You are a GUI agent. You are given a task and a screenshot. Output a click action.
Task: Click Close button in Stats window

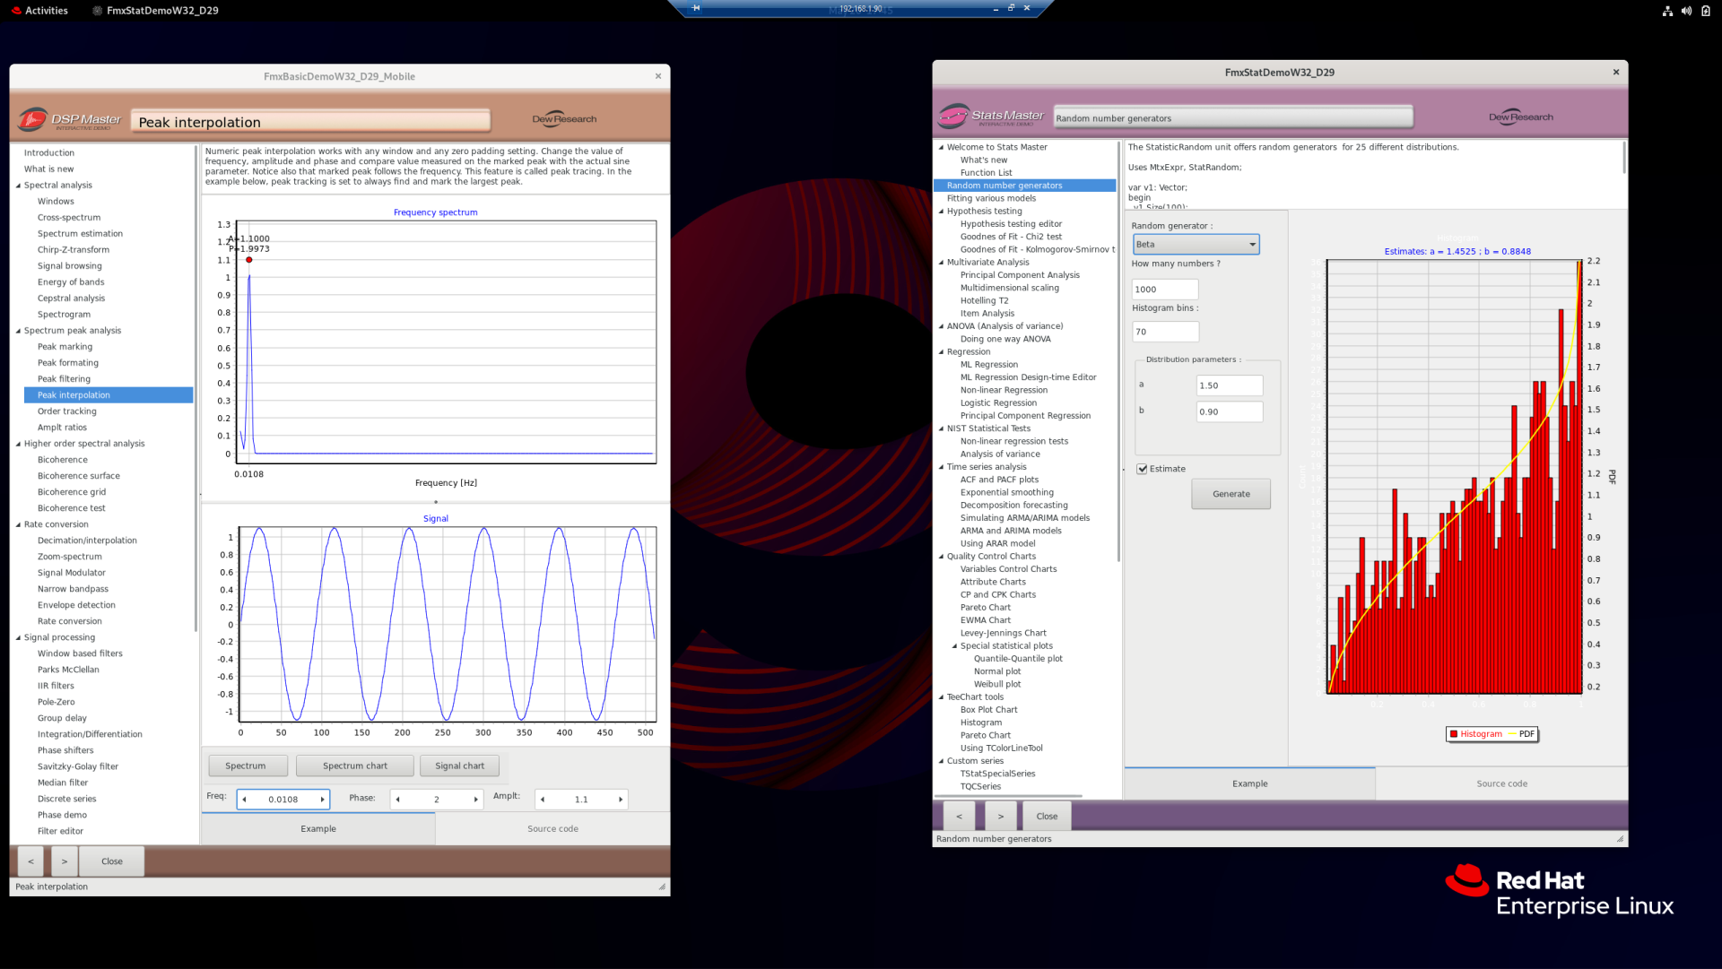click(1047, 817)
